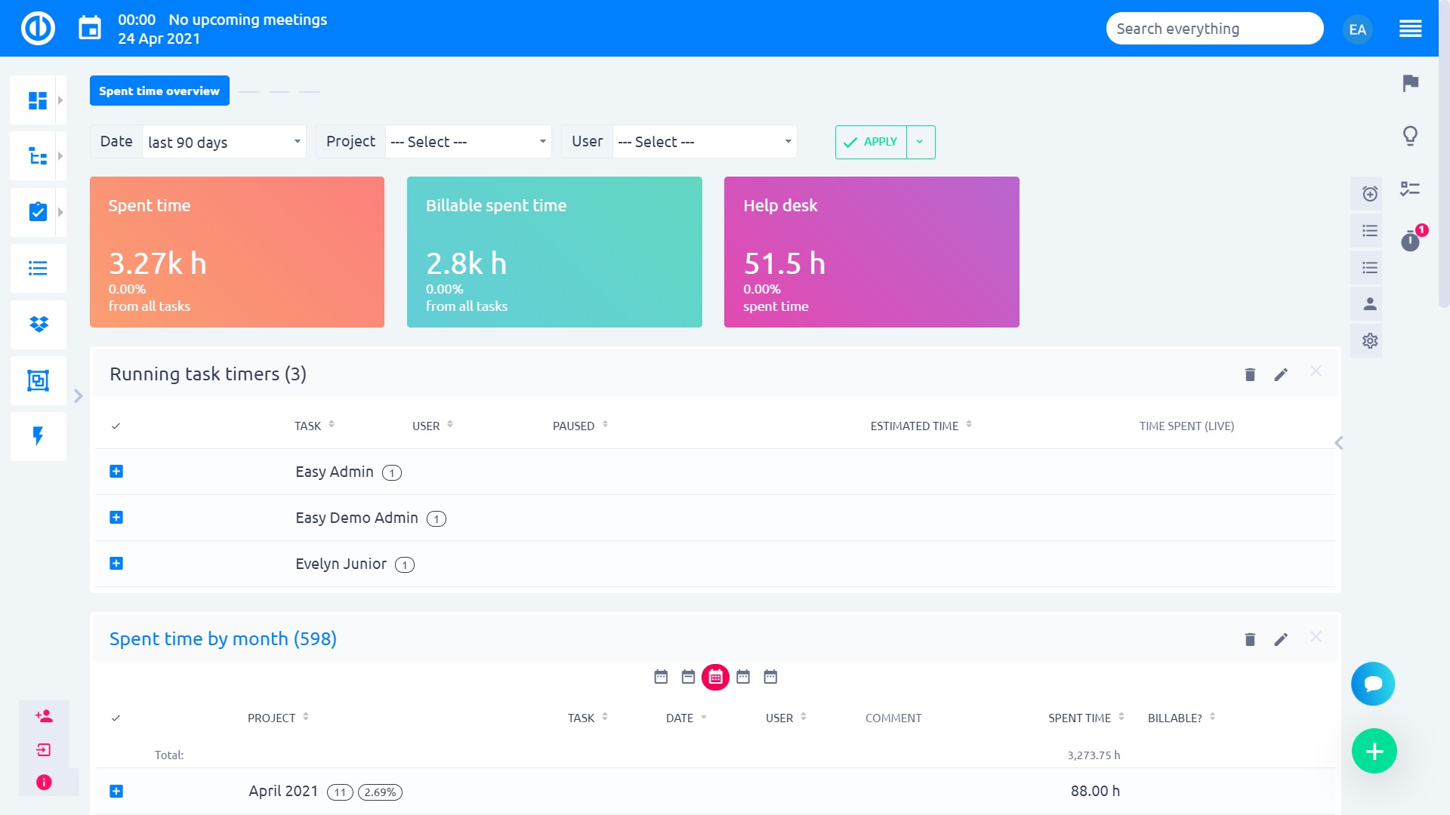Select all running task timers via header checkmark

pos(116,426)
